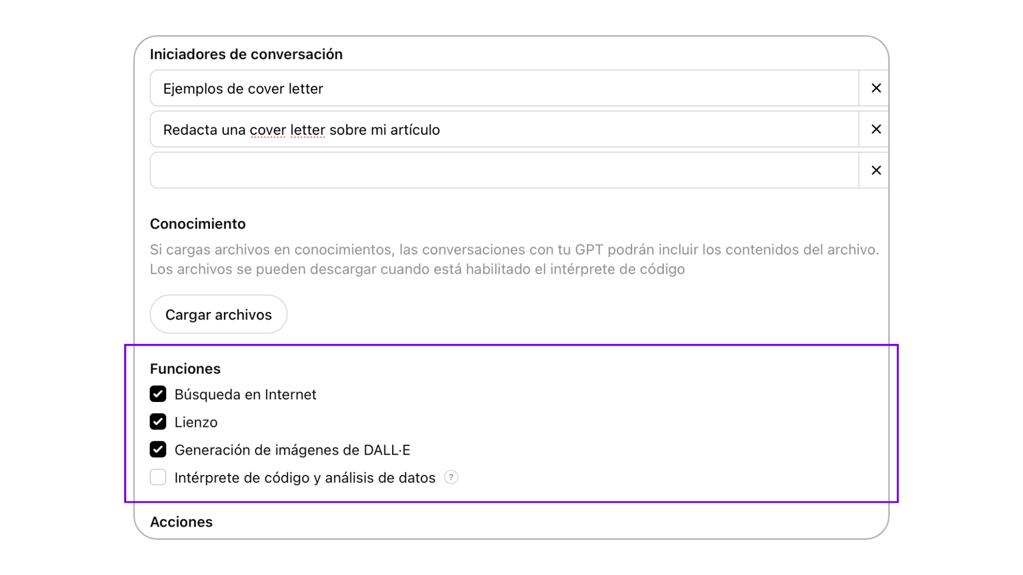Delete the 'Redacta una cover letter' starter
Image resolution: width=1023 pixels, height=575 pixels.
876,129
